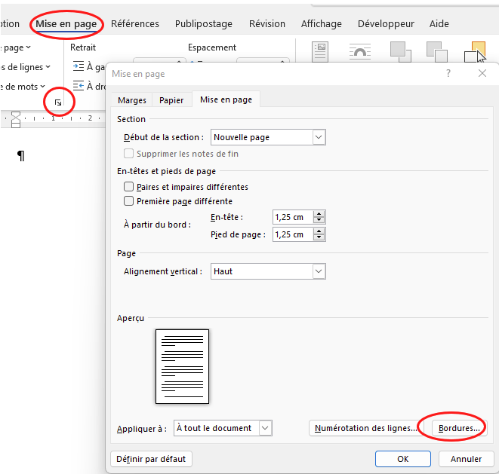499x474 pixels.
Task: Click the Position icon in ribbon
Action: pos(320,51)
